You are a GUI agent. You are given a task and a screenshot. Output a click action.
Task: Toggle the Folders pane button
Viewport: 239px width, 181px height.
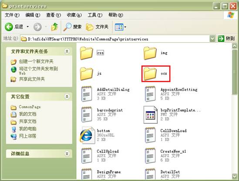[97, 27]
